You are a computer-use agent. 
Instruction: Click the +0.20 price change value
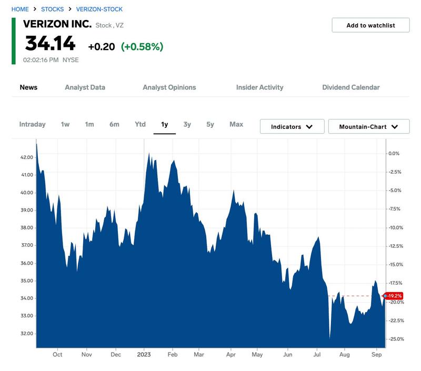(102, 47)
